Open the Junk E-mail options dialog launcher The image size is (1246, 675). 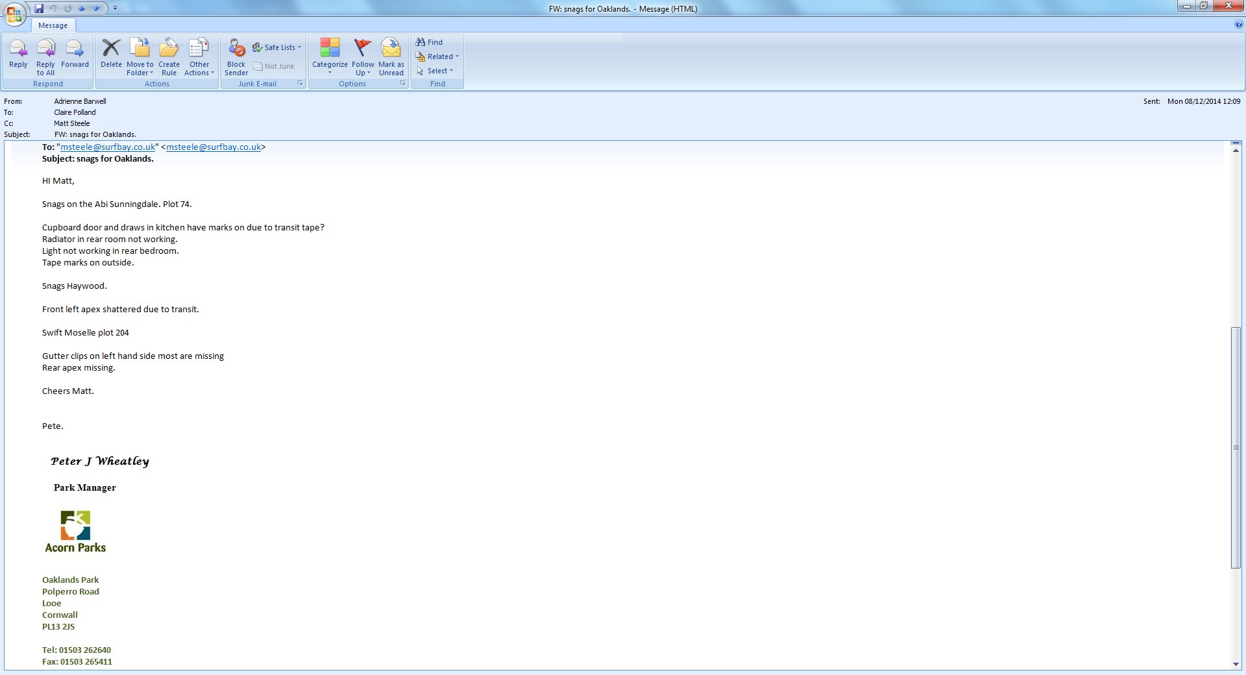tap(300, 84)
